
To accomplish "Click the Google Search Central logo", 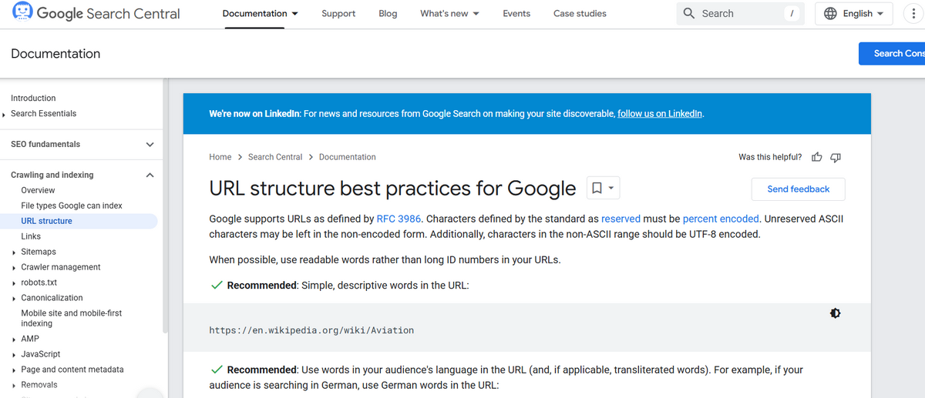I will [x=96, y=14].
